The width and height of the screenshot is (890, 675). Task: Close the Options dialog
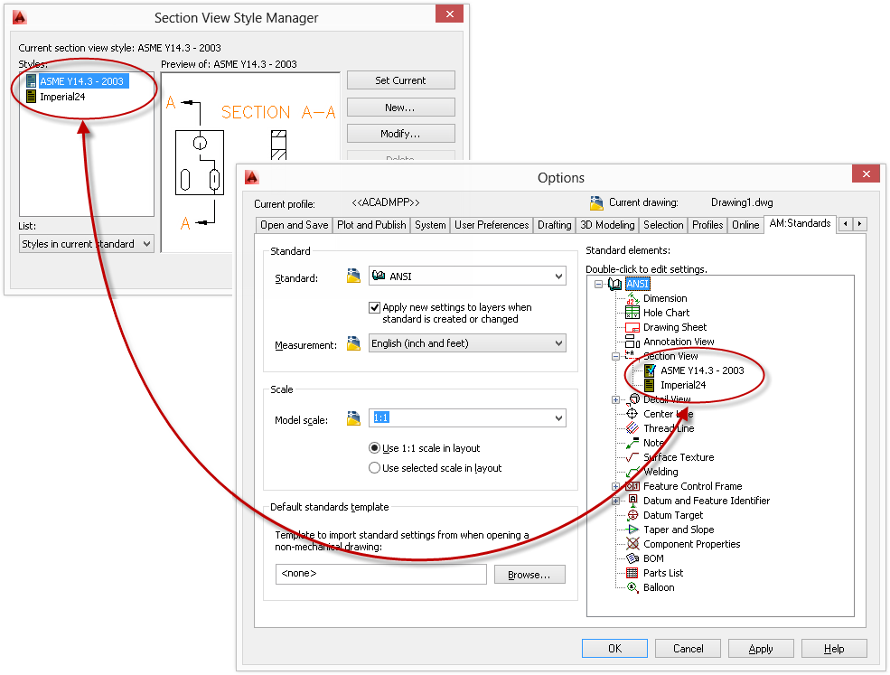point(867,174)
